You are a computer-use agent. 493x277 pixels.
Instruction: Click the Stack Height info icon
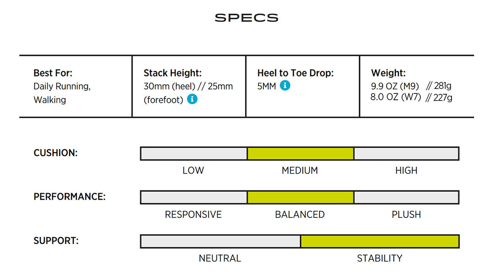click(192, 99)
